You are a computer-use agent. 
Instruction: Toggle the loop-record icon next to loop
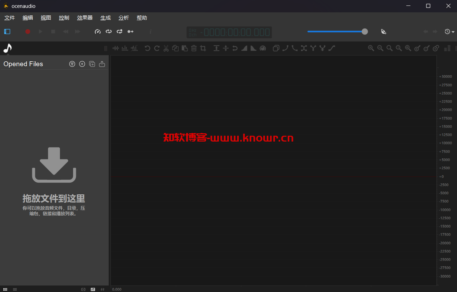pyautogui.click(x=120, y=32)
